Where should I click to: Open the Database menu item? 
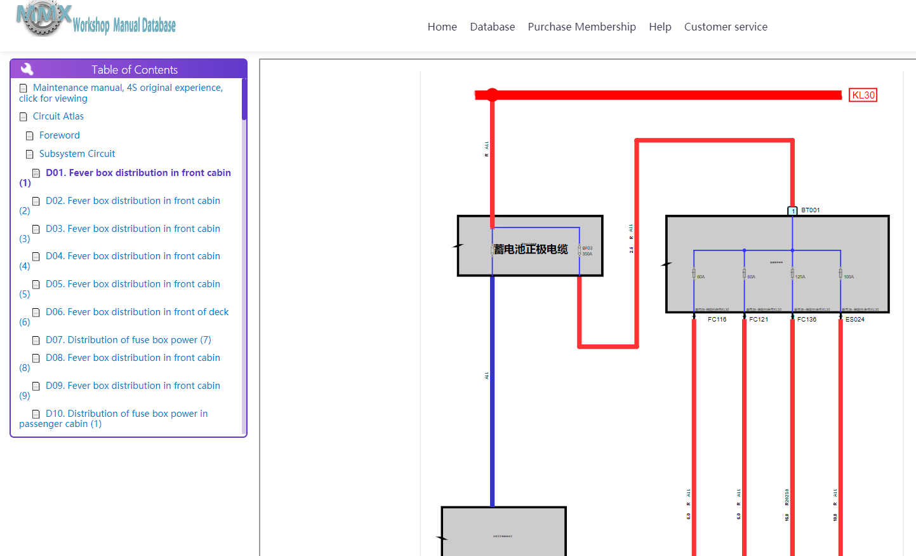(x=493, y=27)
